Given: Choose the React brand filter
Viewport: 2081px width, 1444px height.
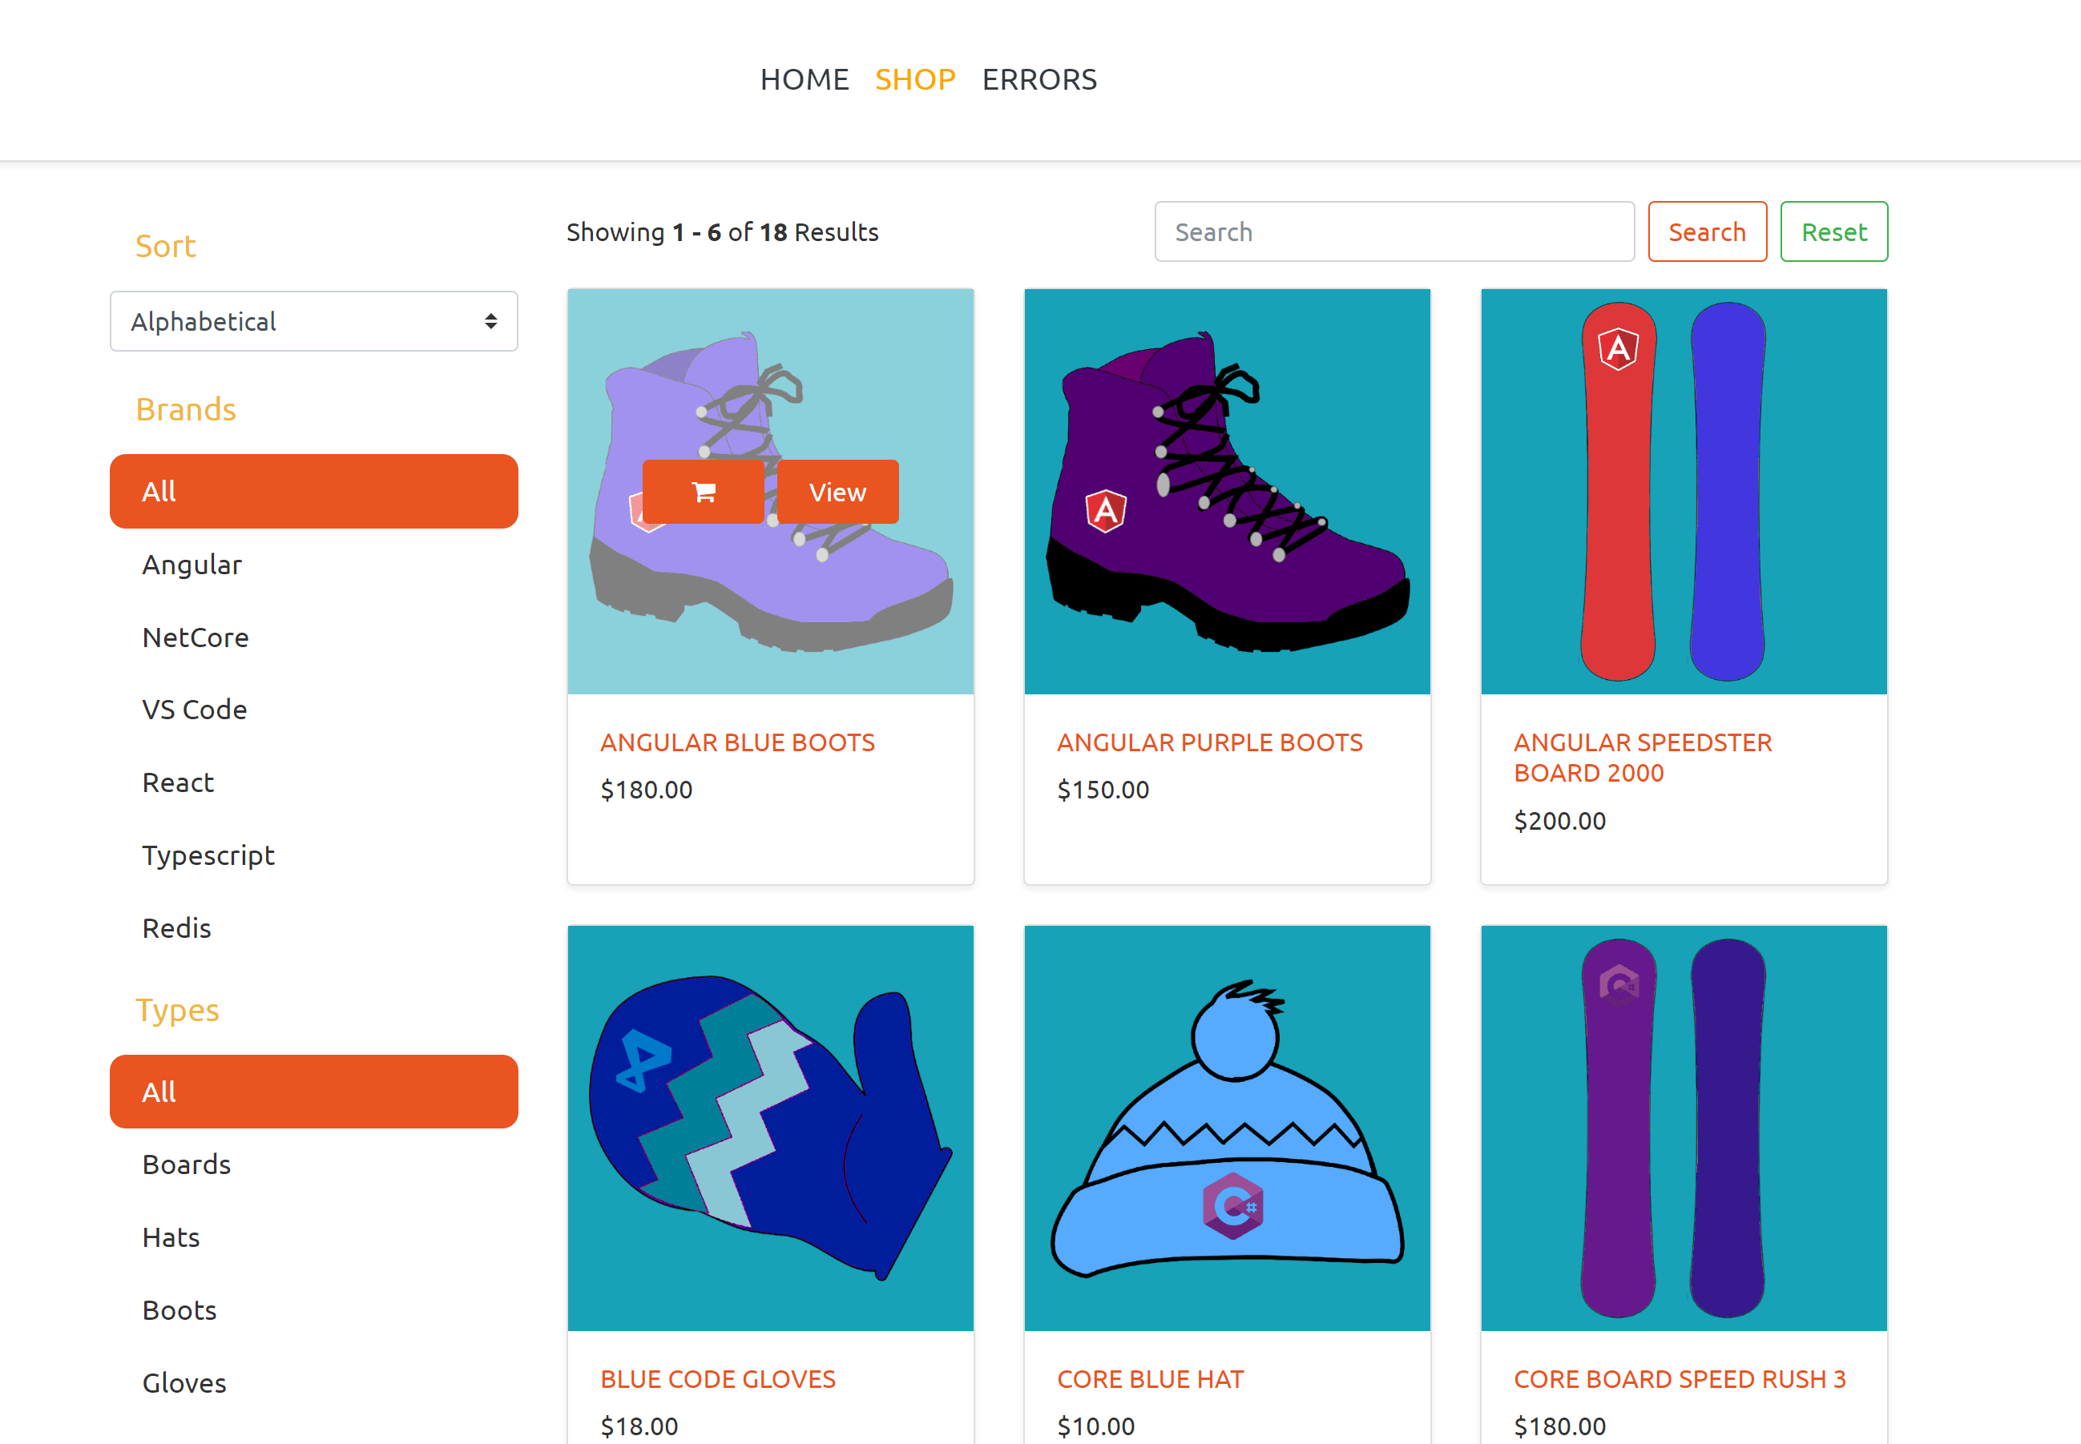Looking at the screenshot, I should (x=179, y=782).
